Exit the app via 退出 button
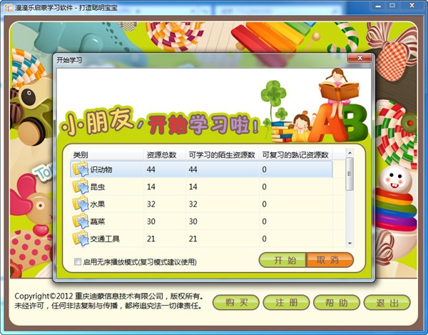Viewport: 428px width, 335px height. tap(387, 302)
